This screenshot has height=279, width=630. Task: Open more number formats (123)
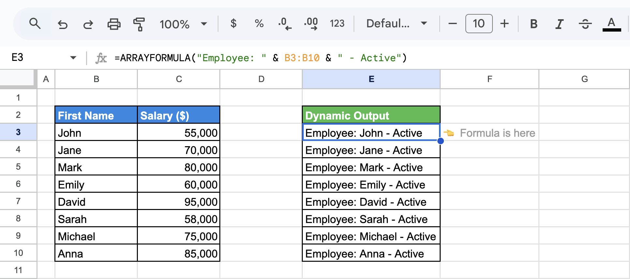pos(337,23)
